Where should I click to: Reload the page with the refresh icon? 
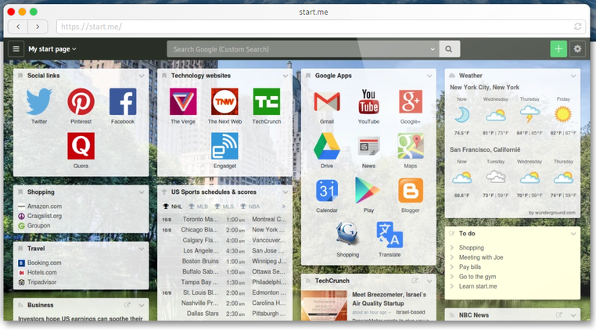coord(578,27)
